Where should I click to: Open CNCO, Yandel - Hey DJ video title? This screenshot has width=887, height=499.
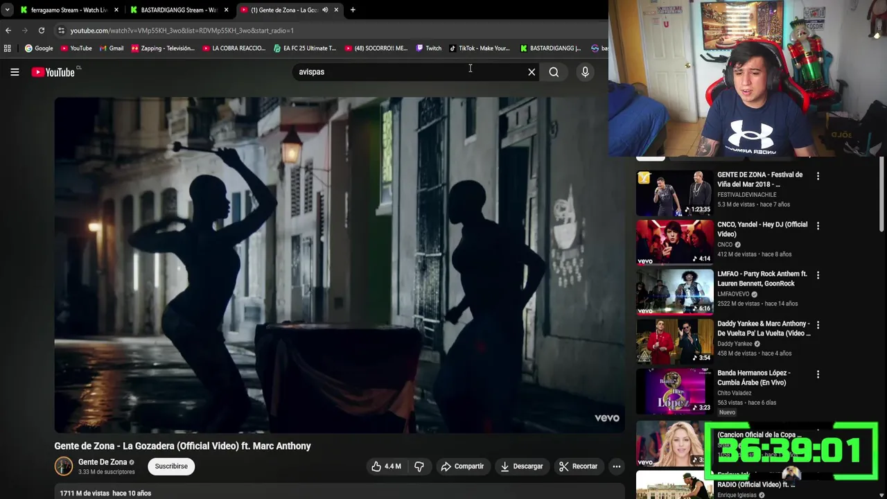click(x=762, y=229)
